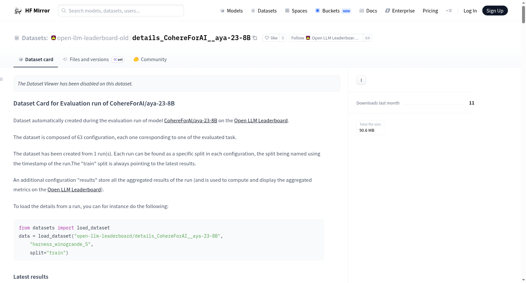
Task: Open the Open LLM Leaderboard link after "metrics on the"
Action: tap(74, 190)
